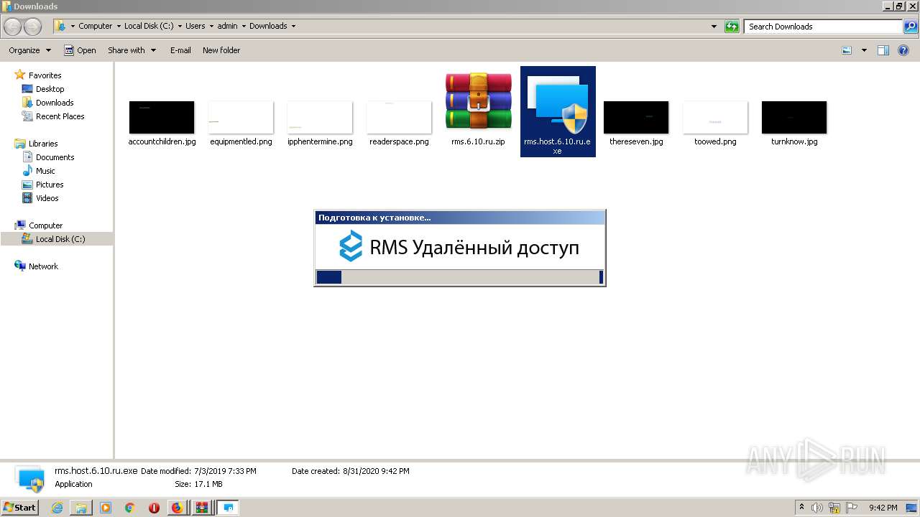This screenshot has width=920, height=517.
Task: Click the Action Center flag icon
Action: (851, 508)
